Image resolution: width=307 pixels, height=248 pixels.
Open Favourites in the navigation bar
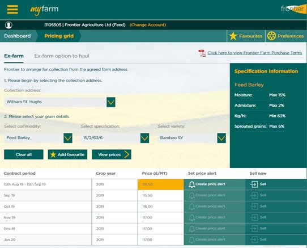coord(246,36)
